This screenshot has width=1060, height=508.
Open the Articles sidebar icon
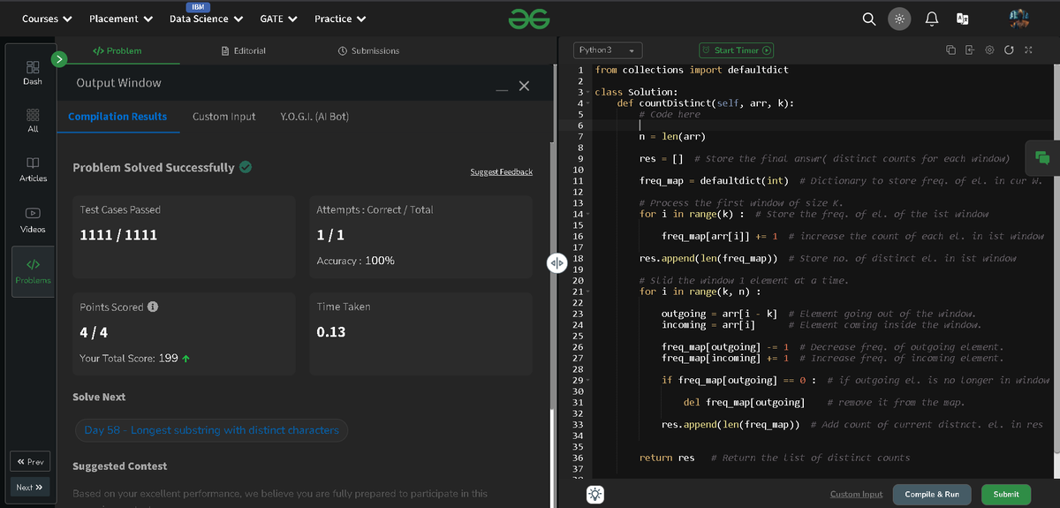pyautogui.click(x=33, y=170)
